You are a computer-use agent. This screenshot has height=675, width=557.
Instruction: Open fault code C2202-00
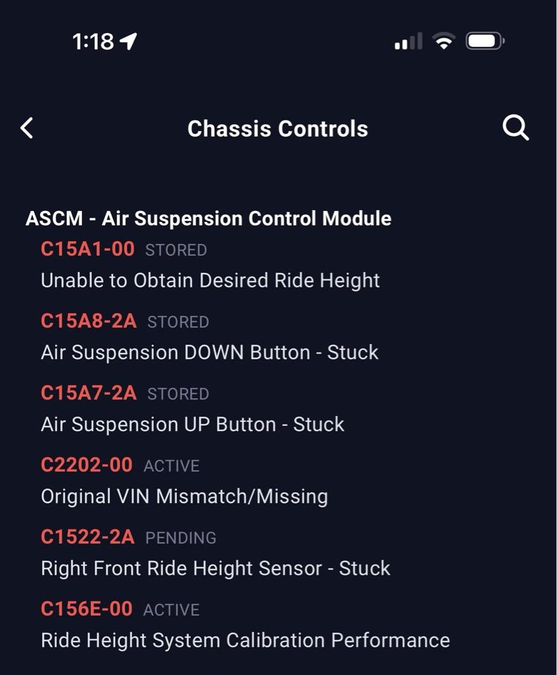pyautogui.click(x=86, y=465)
